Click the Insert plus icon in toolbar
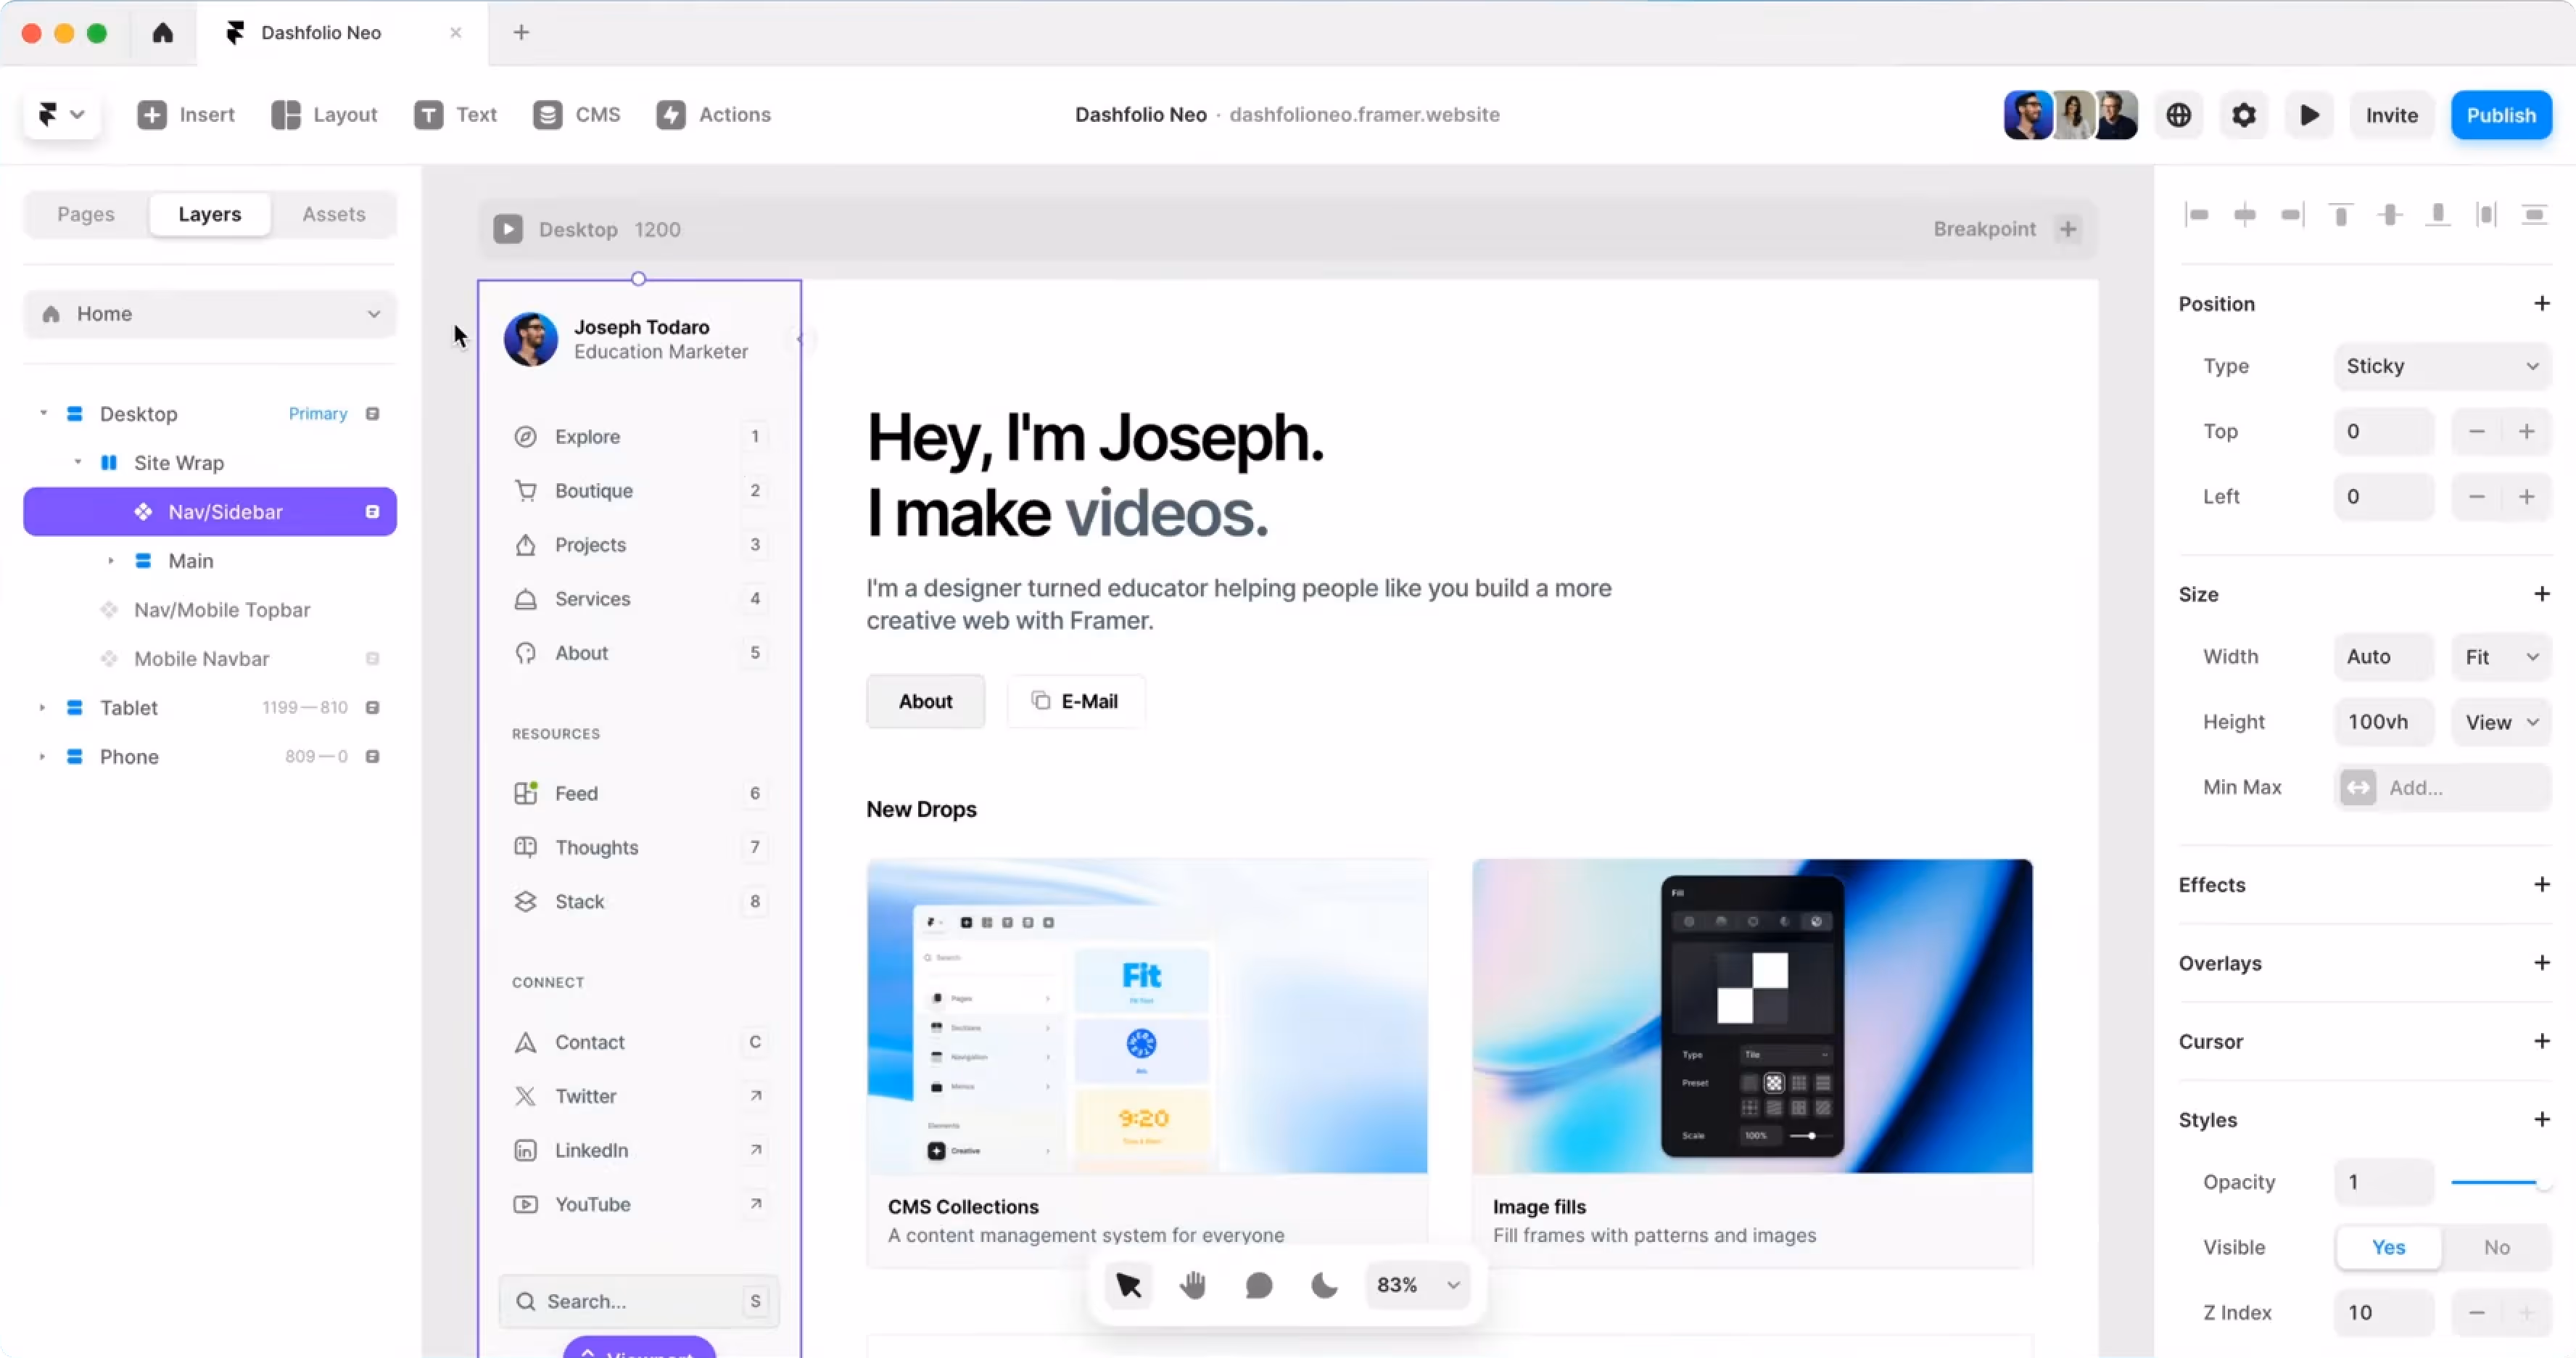This screenshot has width=2576, height=1358. tap(152, 115)
